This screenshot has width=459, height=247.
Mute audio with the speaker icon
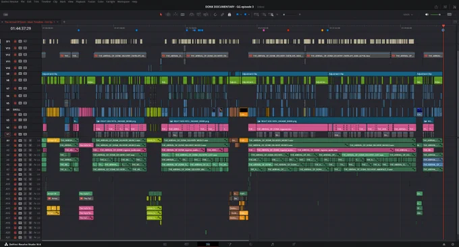(x=427, y=14)
